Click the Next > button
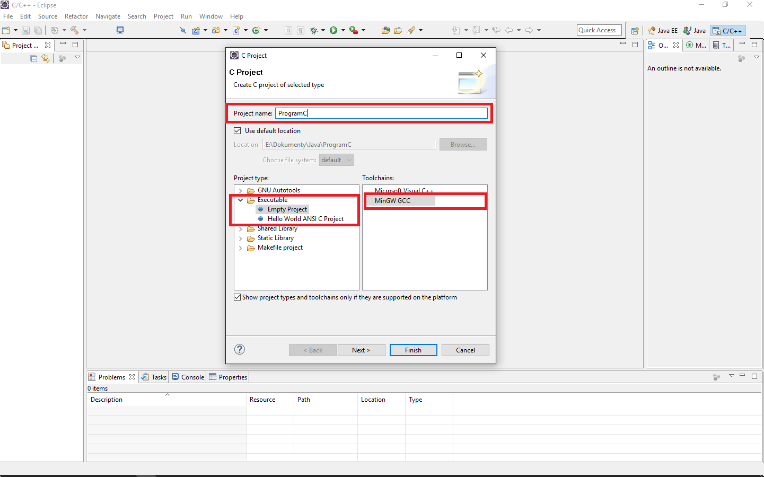The image size is (764, 477). click(361, 350)
